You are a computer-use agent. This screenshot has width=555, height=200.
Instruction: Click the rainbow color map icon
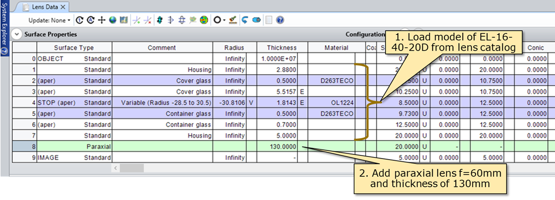[x=204, y=20]
